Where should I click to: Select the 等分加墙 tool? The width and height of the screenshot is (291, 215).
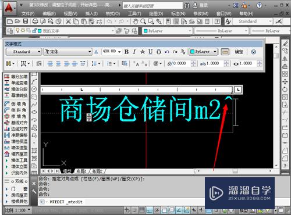(16, 77)
